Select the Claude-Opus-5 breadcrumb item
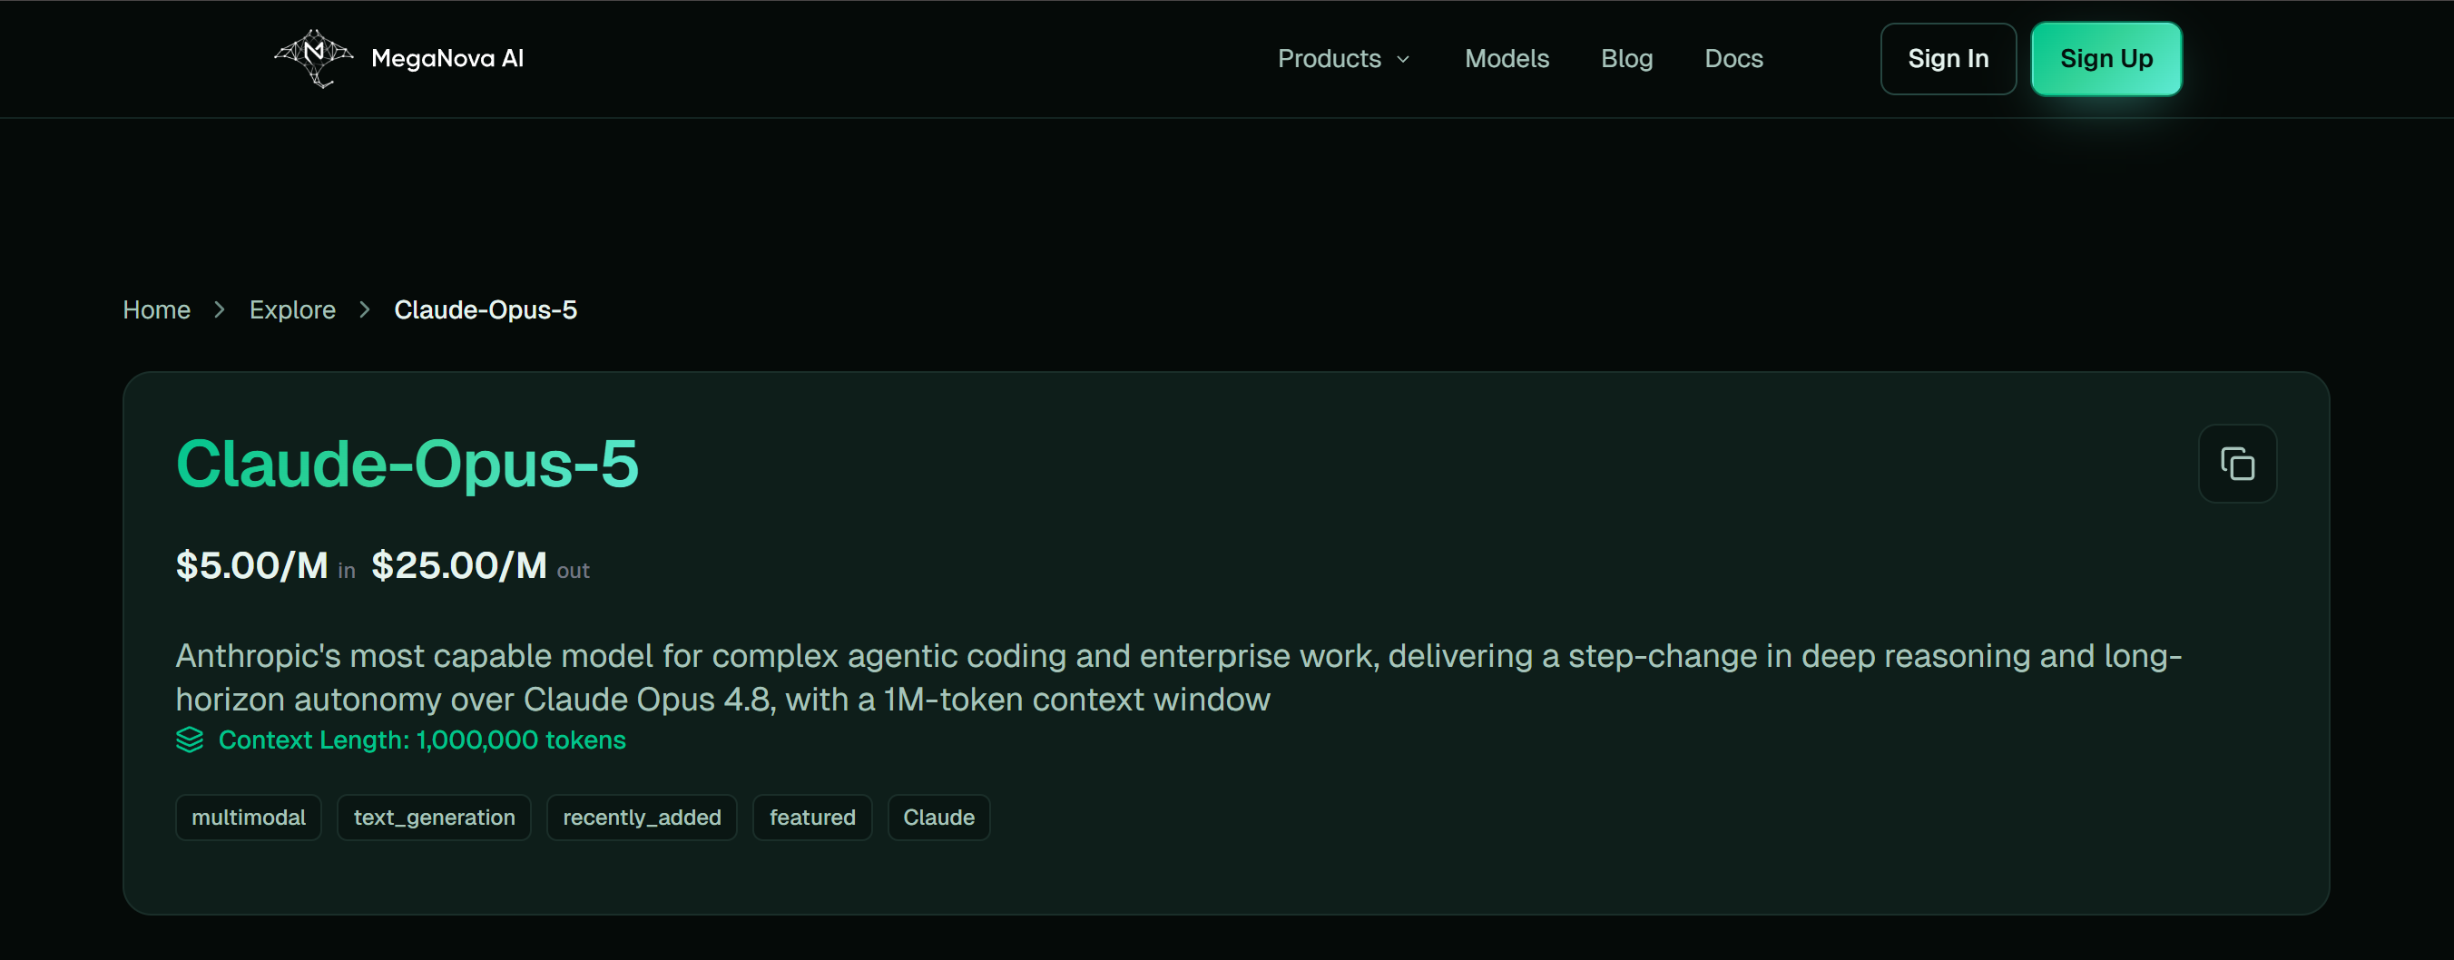This screenshot has width=2454, height=960. 486,310
